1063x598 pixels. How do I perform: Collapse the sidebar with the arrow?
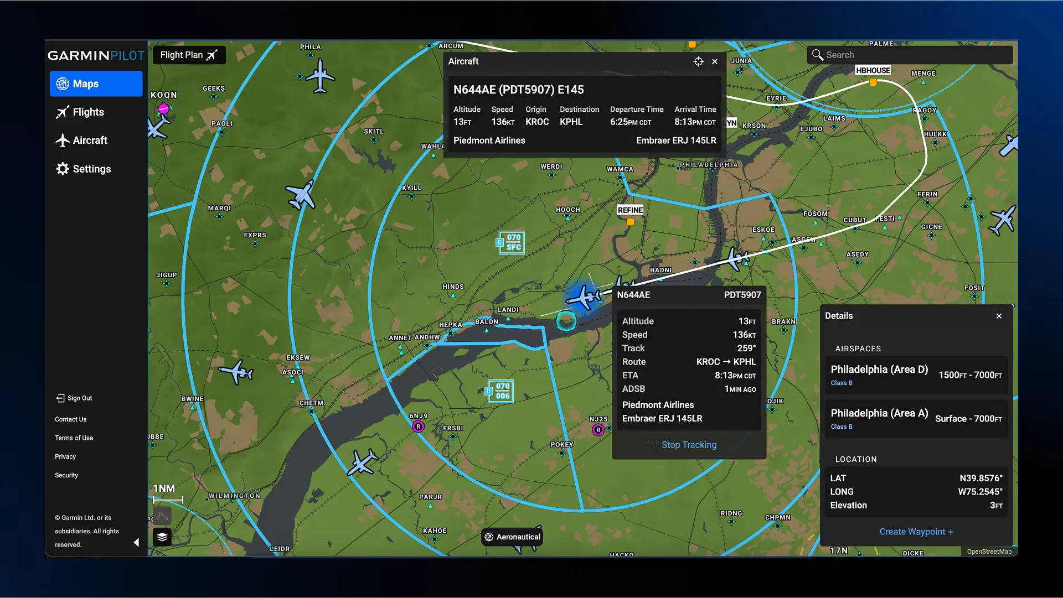(x=136, y=543)
